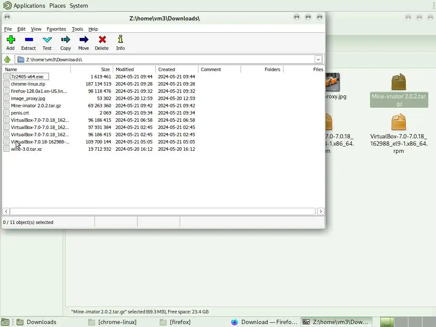436x327 pixels.
Task: Click the Extract toolbar icon
Action: [x=29, y=40]
